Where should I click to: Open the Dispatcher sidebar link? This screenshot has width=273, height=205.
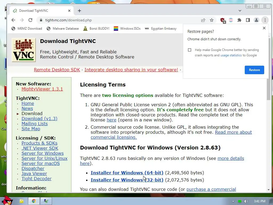33,168
